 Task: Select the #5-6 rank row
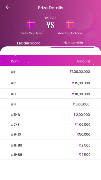point(50,114)
